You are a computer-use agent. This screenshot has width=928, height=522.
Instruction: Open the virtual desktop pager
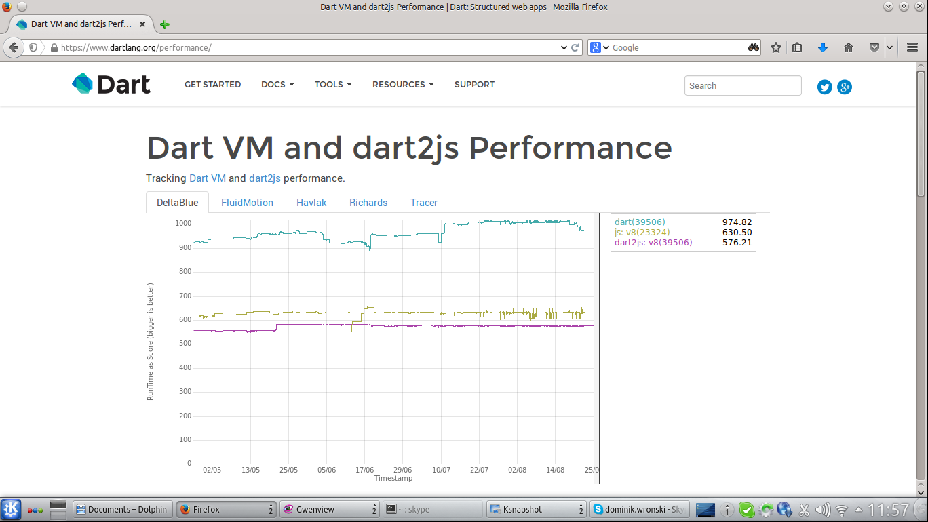pos(58,510)
